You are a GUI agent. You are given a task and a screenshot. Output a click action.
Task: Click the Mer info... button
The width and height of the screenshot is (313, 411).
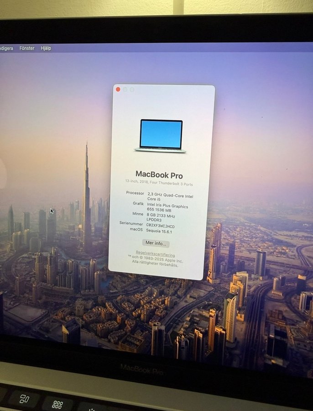[x=156, y=243]
